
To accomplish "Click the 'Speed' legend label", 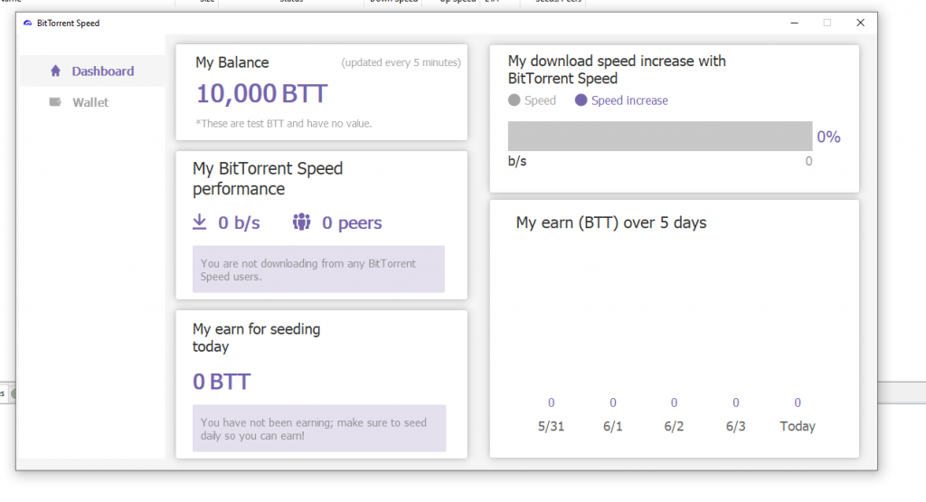I will pyautogui.click(x=541, y=100).
